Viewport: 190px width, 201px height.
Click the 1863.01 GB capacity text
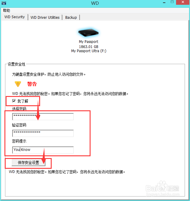click(88, 47)
